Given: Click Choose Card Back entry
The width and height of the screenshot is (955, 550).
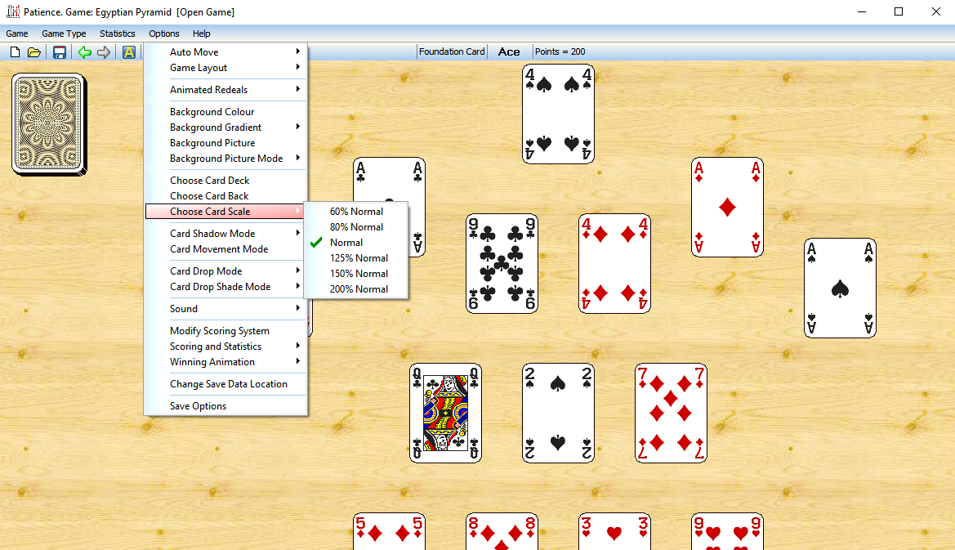Looking at the screenshot, I should (225, 195).
